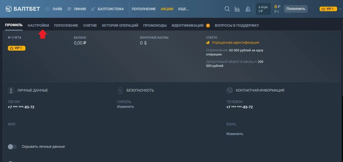Switch to the ИСТОРИЯ ОПЕРАЦИЙ tab
343x162 pixels.
[120, 25]
